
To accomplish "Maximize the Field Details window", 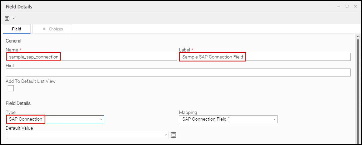I will coord(347,6).
